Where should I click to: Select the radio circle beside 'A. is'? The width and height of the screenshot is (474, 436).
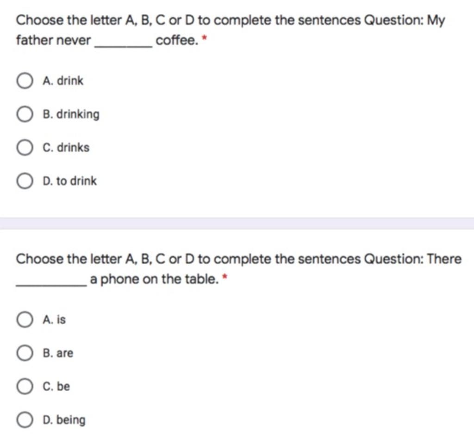[x=25, y=320]
